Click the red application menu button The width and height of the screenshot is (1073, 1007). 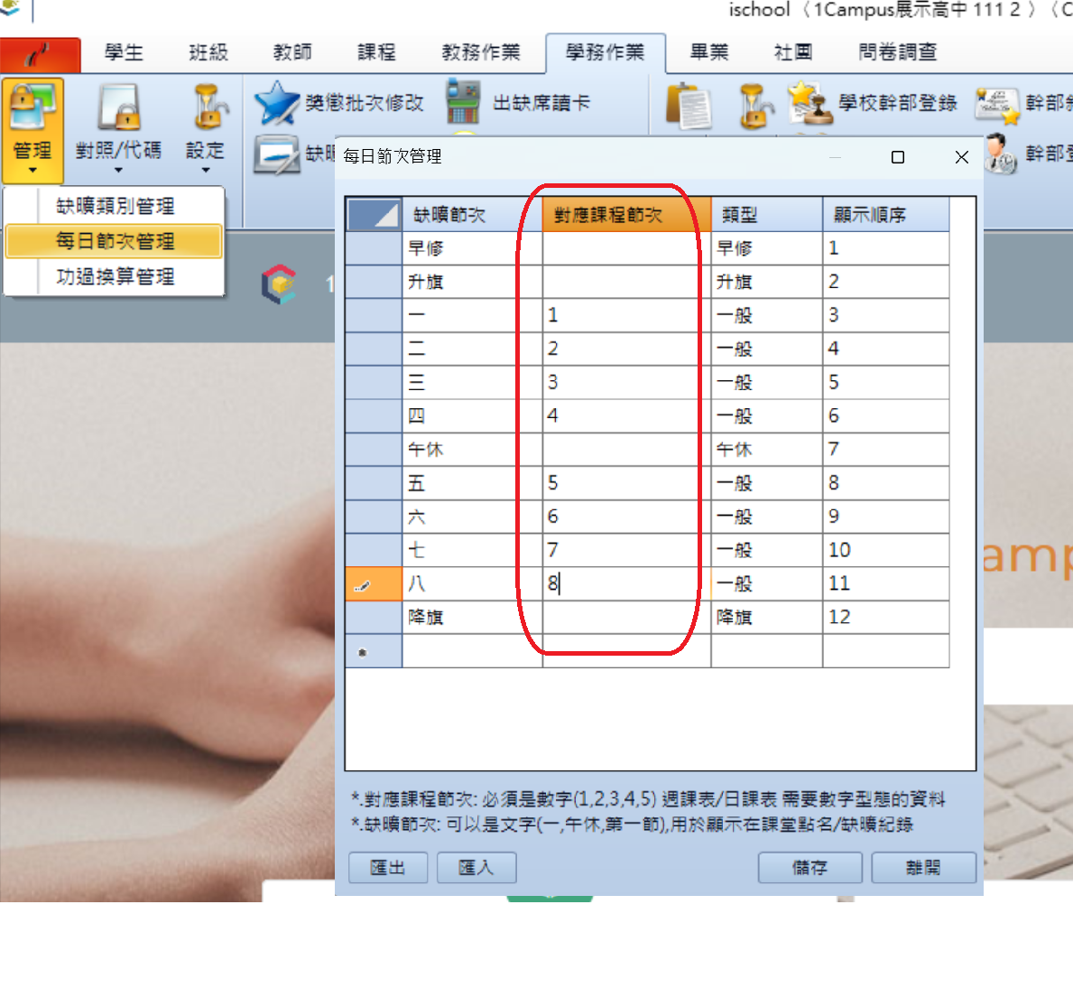coord(41,54)
